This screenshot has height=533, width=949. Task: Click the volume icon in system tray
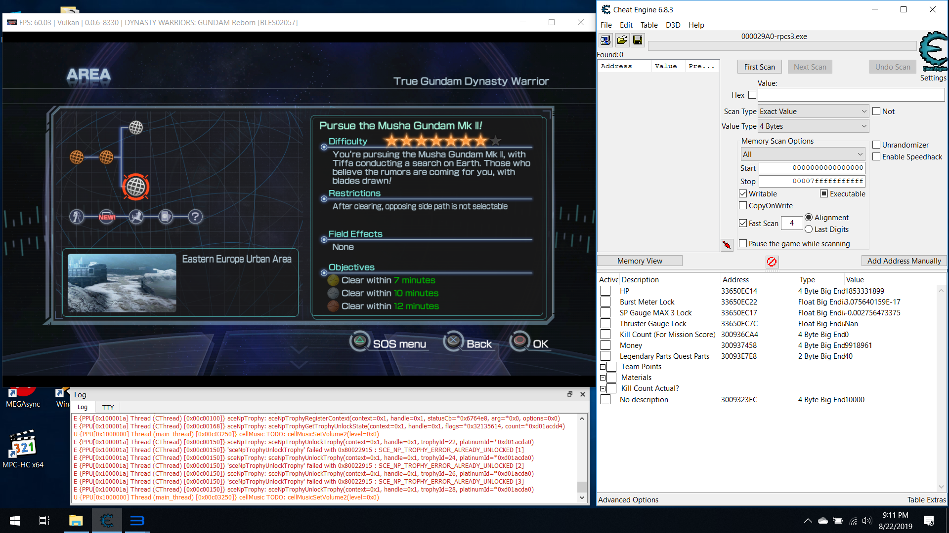867,521
